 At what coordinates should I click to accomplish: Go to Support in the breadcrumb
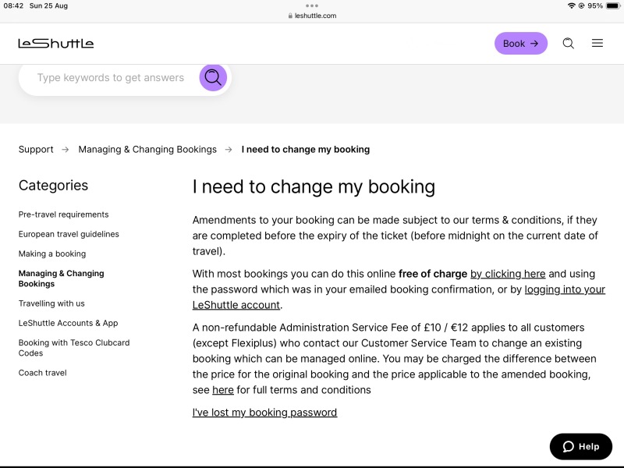click(x=36, y=149)
